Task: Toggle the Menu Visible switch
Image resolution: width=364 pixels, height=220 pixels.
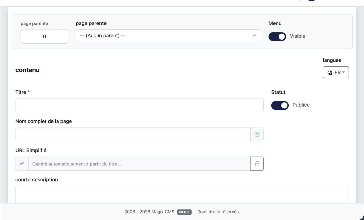Action: point(277,36)
